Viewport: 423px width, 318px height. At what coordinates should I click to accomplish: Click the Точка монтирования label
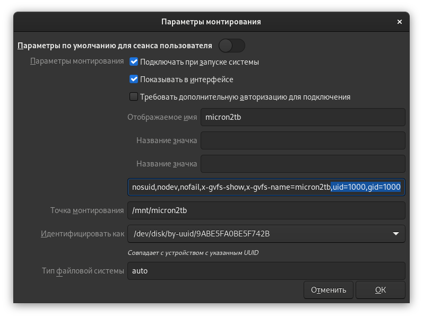coord(87,210)
